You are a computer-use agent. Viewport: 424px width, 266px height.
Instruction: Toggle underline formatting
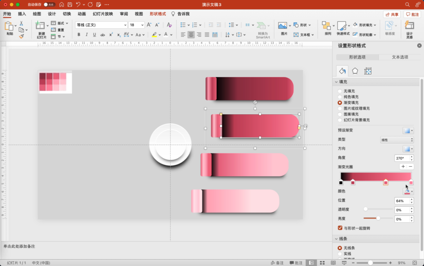pyautogui.click(x=94, y=35)
